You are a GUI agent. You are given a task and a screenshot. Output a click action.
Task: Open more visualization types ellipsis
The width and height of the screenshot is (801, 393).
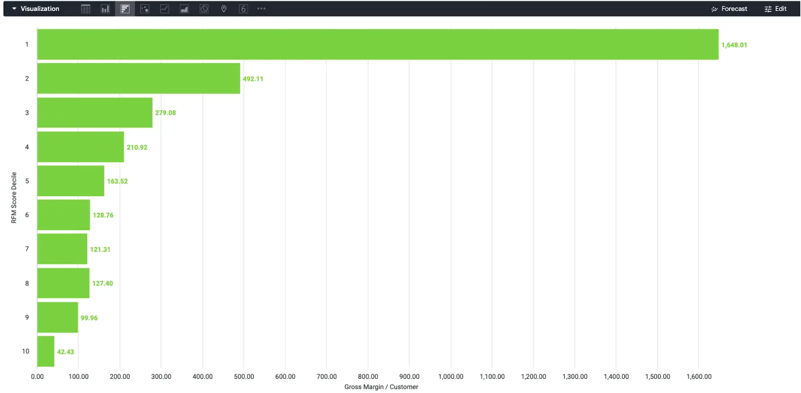coord(261,9)
